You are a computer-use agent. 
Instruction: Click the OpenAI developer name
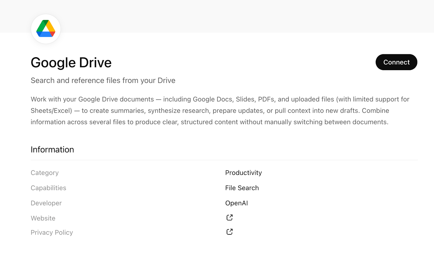[236, 203]
